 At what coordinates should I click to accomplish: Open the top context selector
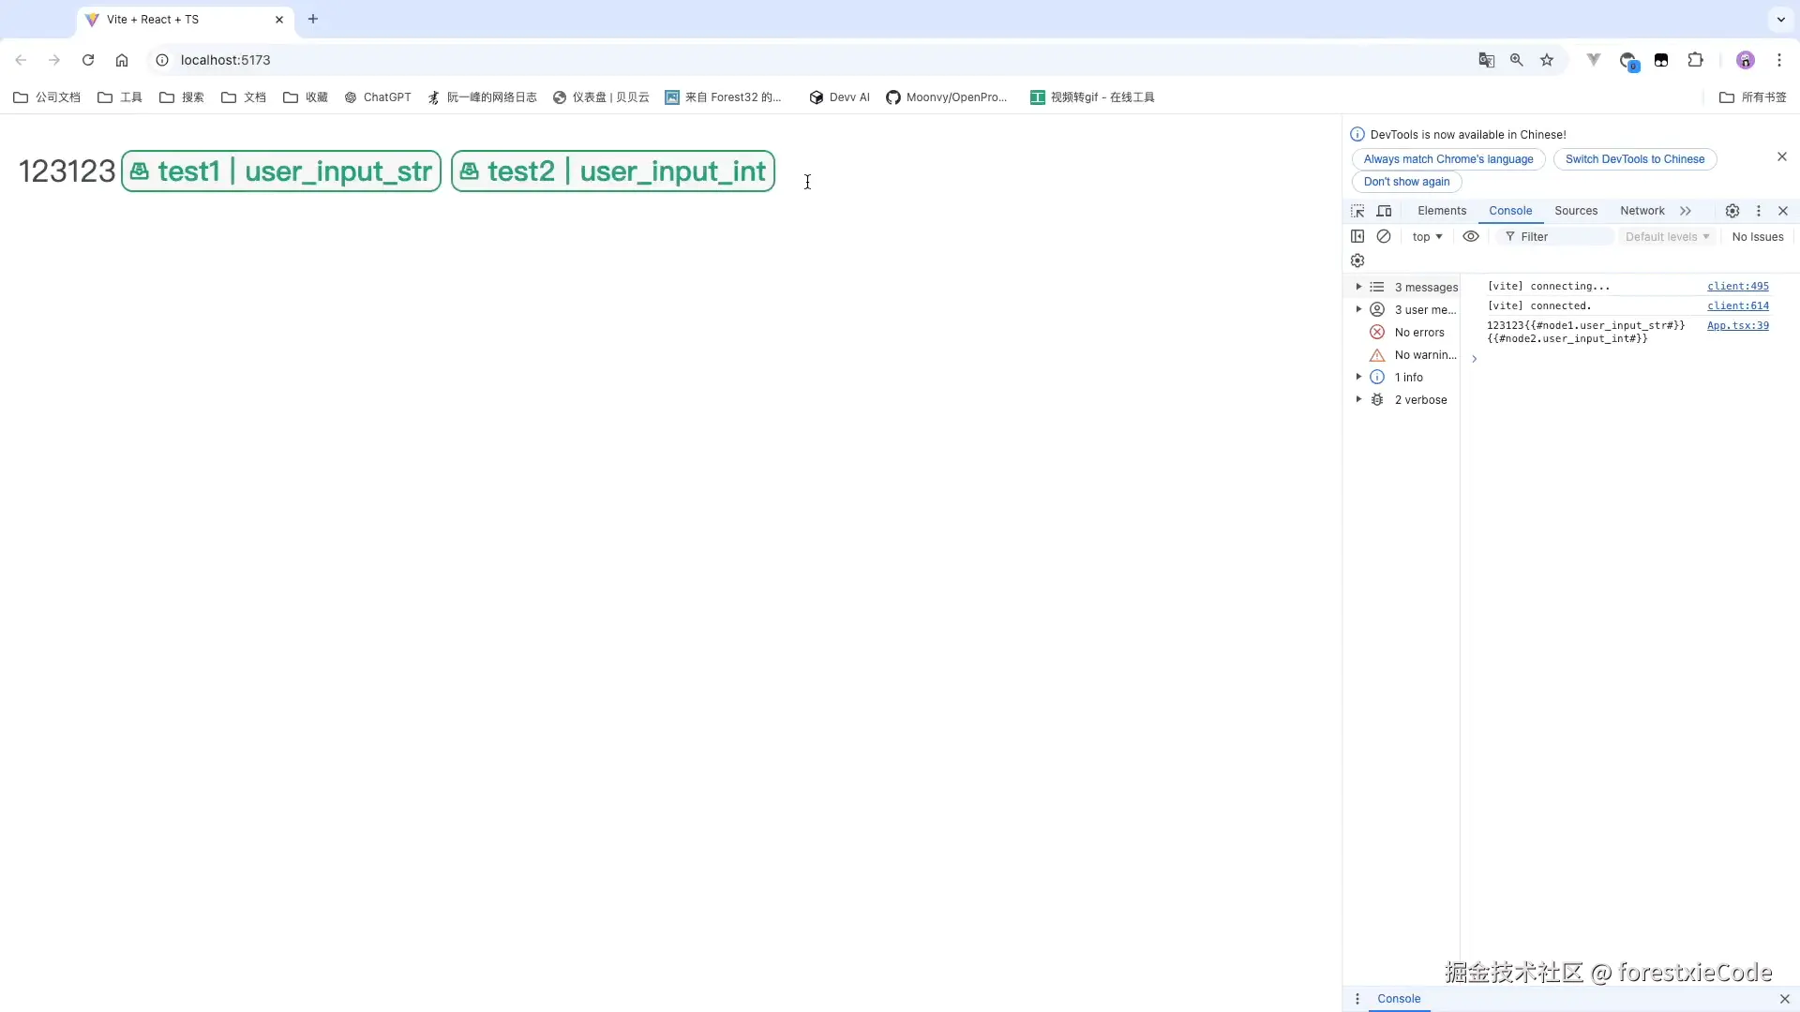coord(1427,237)
